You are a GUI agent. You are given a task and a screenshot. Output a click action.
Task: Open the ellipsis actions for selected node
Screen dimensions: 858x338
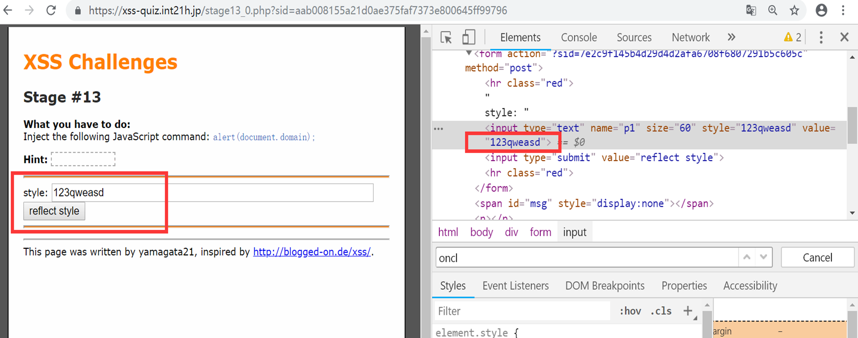click(438, 128)
